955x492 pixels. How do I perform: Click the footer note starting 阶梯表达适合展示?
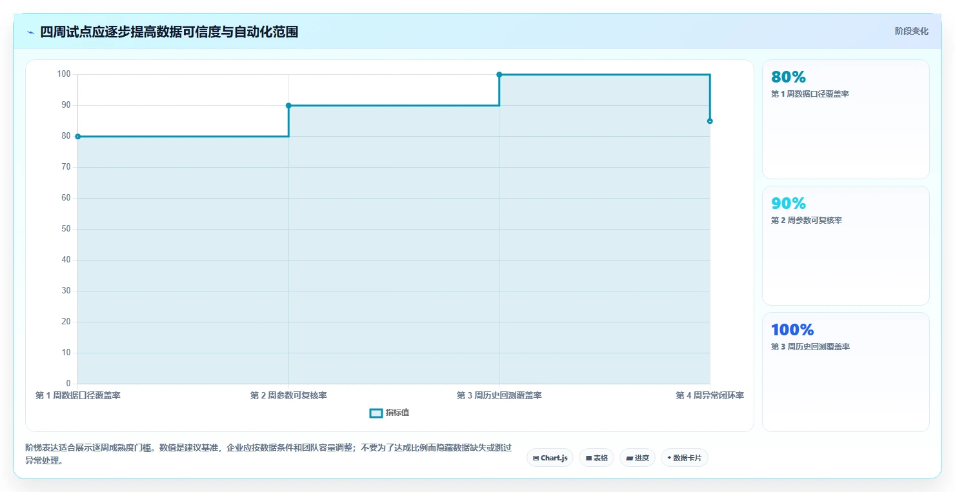pyautogui.click(x=268, y=455)
